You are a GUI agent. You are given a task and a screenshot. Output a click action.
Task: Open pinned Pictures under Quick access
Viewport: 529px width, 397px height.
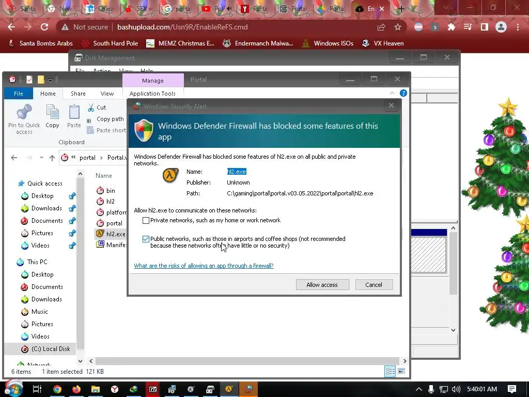pyautogui.click(x=42, y=233)
